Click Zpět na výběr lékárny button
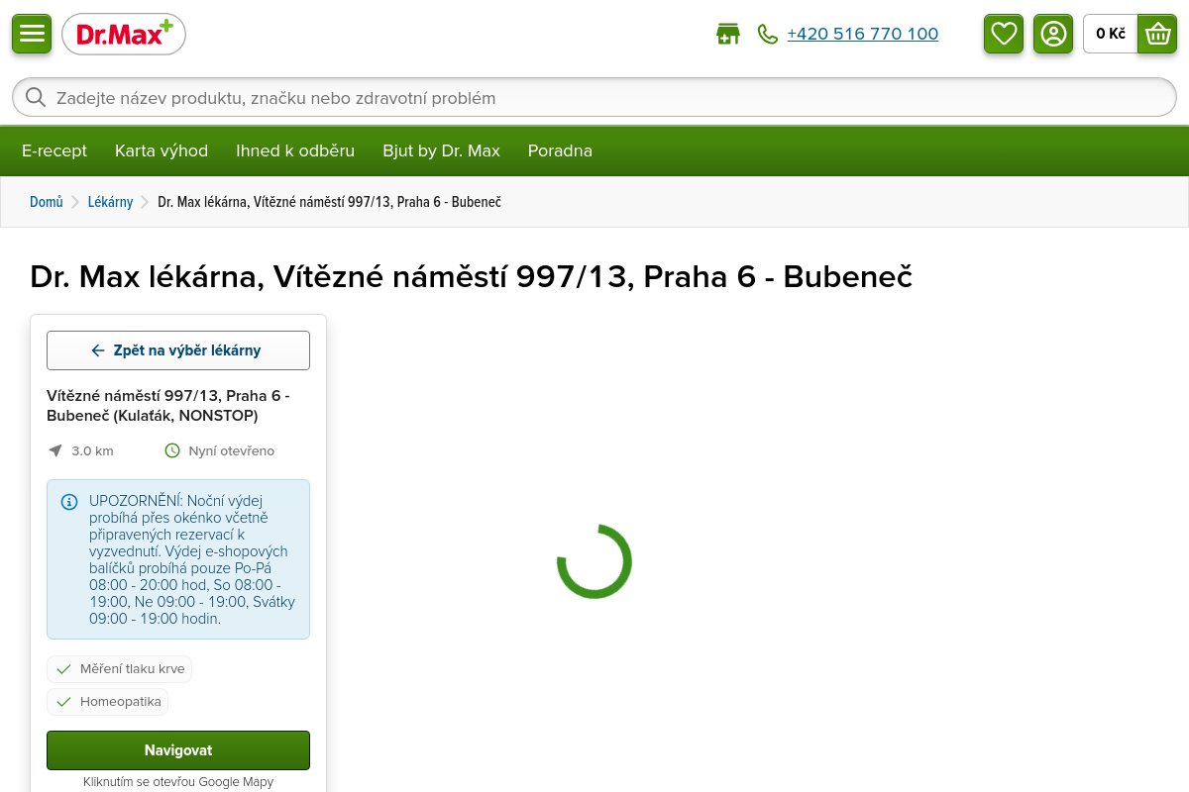The image size is (1189, 792). click(178, 350)
